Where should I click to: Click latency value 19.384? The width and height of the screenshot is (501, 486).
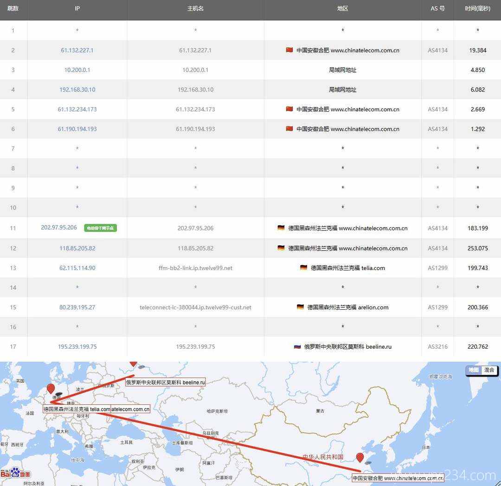(477, 50)
